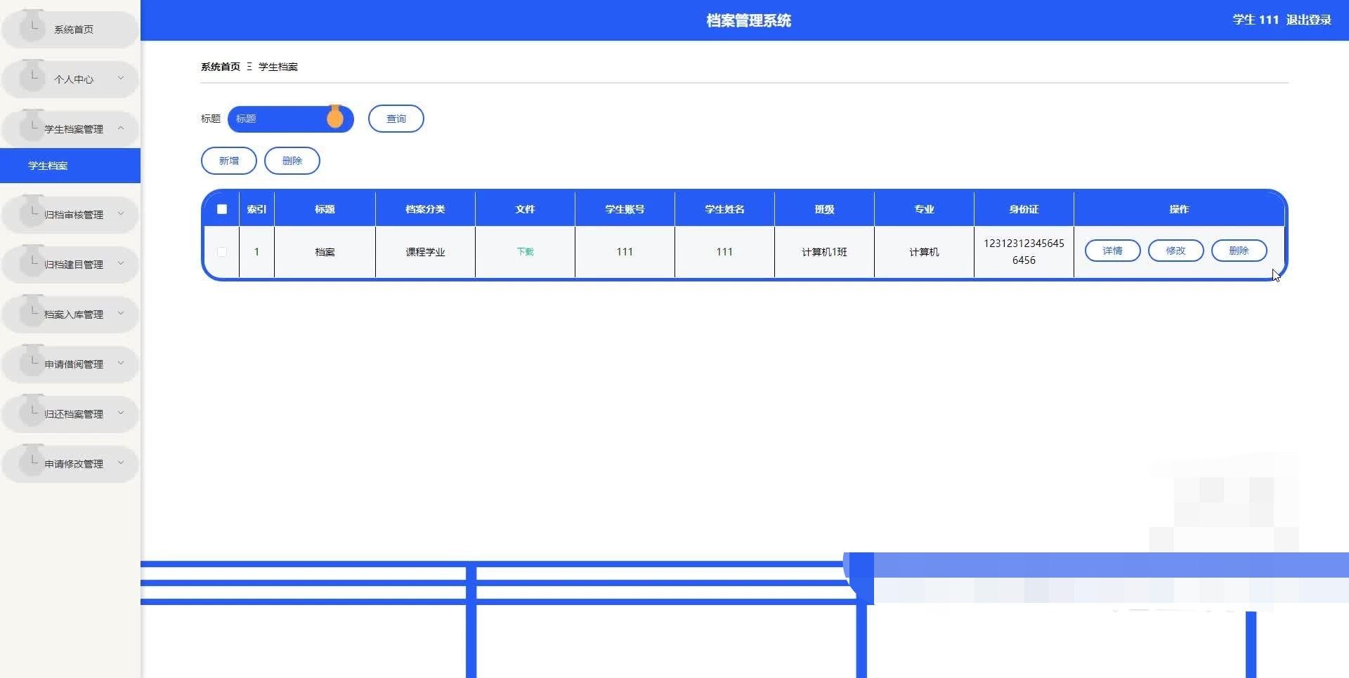Click the 删除 button next to 新增
The height and width of the screenshot is (678, 1349).
pyautogui.click(x=292, y=161)
